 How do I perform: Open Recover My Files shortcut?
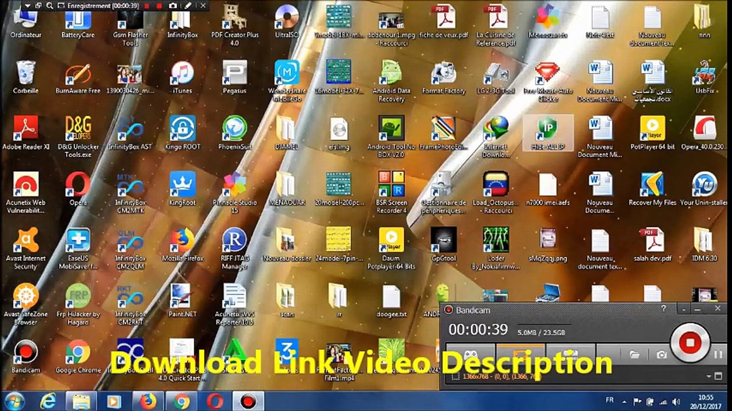652,189
